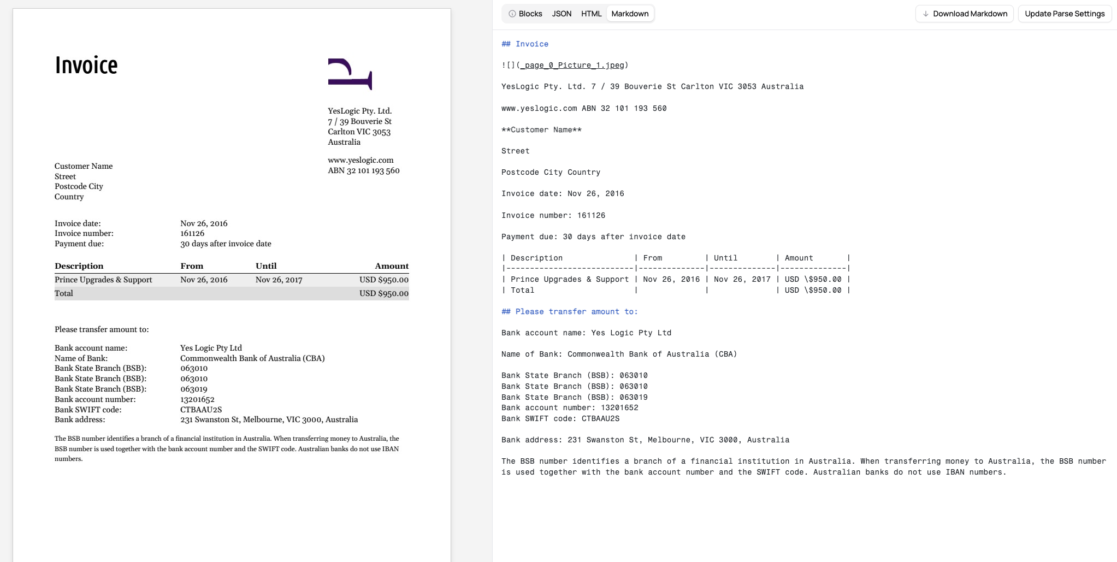Click 'Commonwealth Bank of Australia (CBA)' in invoice
This screenshot has height=562, width=1117.
pyautogui.click(x=252, y=358)
